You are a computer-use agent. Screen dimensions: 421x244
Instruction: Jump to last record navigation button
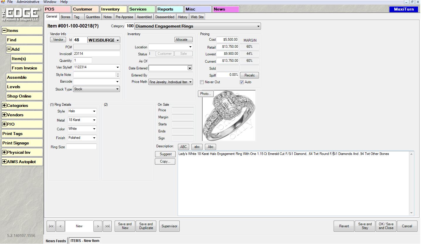click(x=107, y=226)
